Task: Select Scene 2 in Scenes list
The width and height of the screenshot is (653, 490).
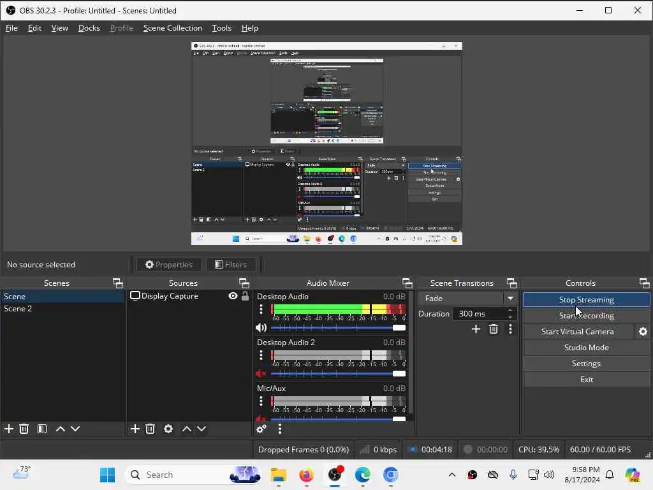Action: (62, 309)
